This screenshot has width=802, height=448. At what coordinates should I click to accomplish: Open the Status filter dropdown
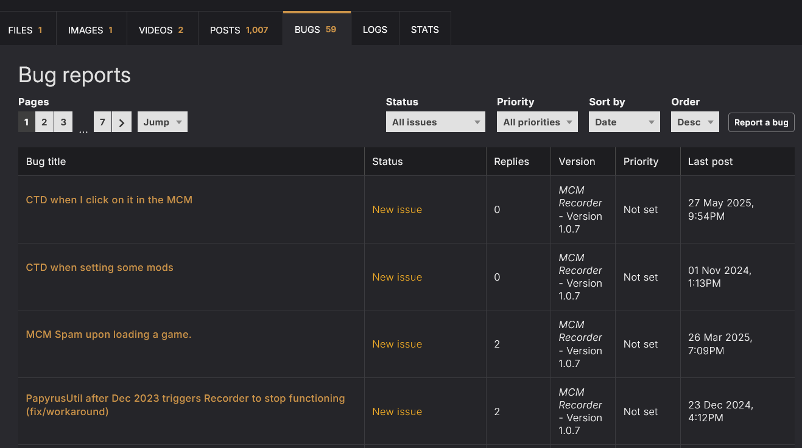(x=435, y=122)
